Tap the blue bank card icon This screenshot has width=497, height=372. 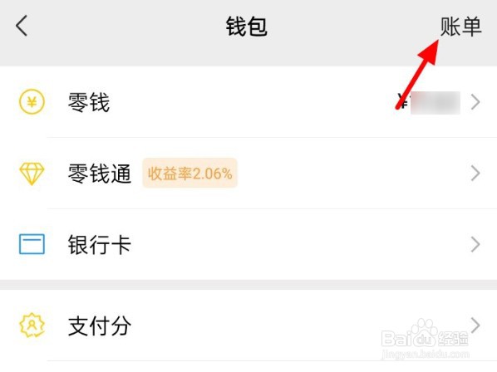pos(32,244)
